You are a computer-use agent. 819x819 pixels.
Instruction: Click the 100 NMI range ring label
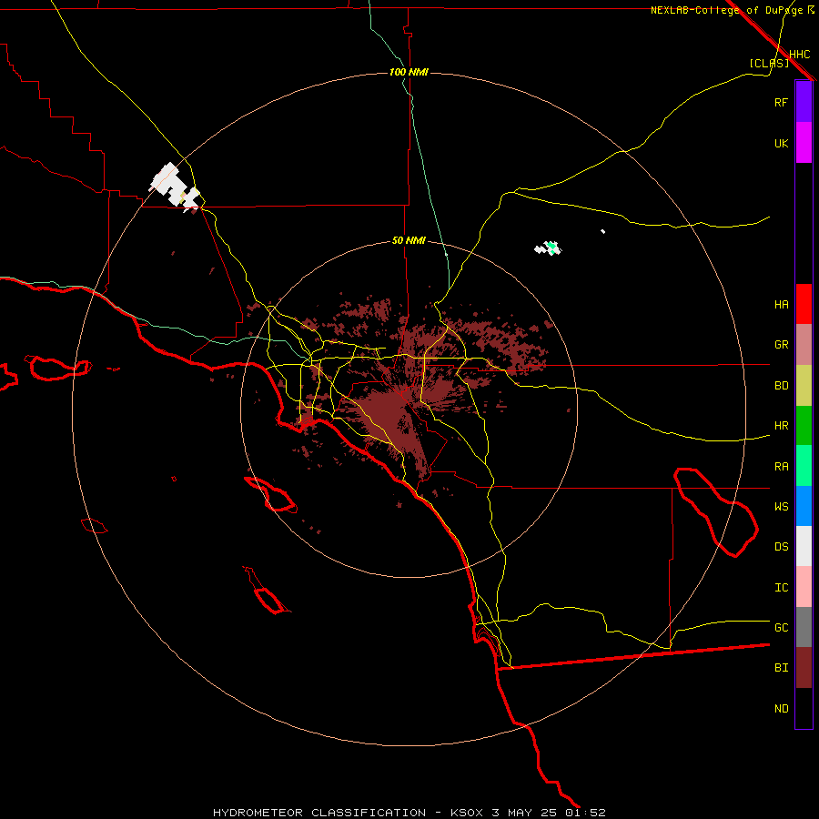(409, 72)
